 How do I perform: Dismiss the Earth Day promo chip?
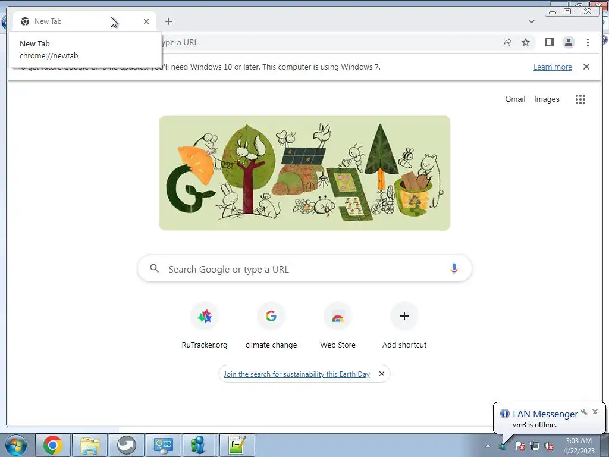382,374
